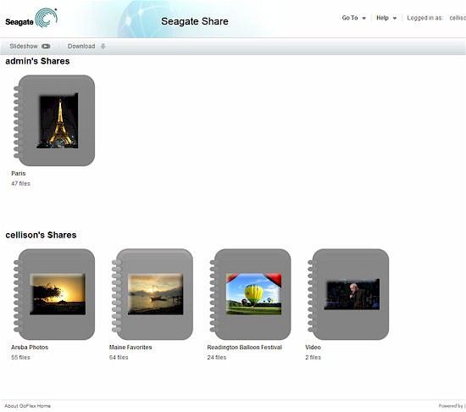Open the Aruba Photos album notebook
Screen dimensions: 466x412
(55, 294)
